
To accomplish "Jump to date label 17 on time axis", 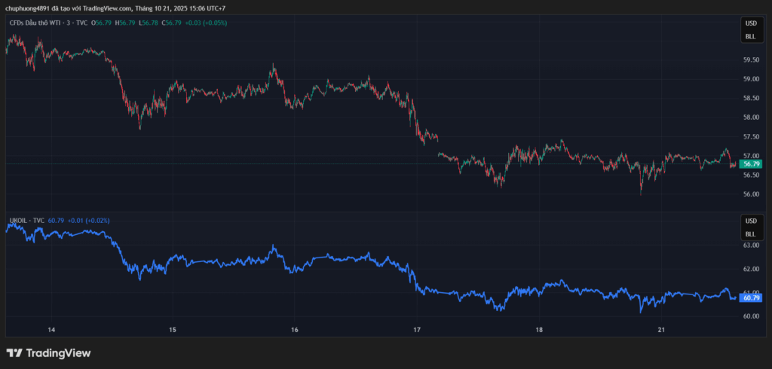I will tap(417, 330).
